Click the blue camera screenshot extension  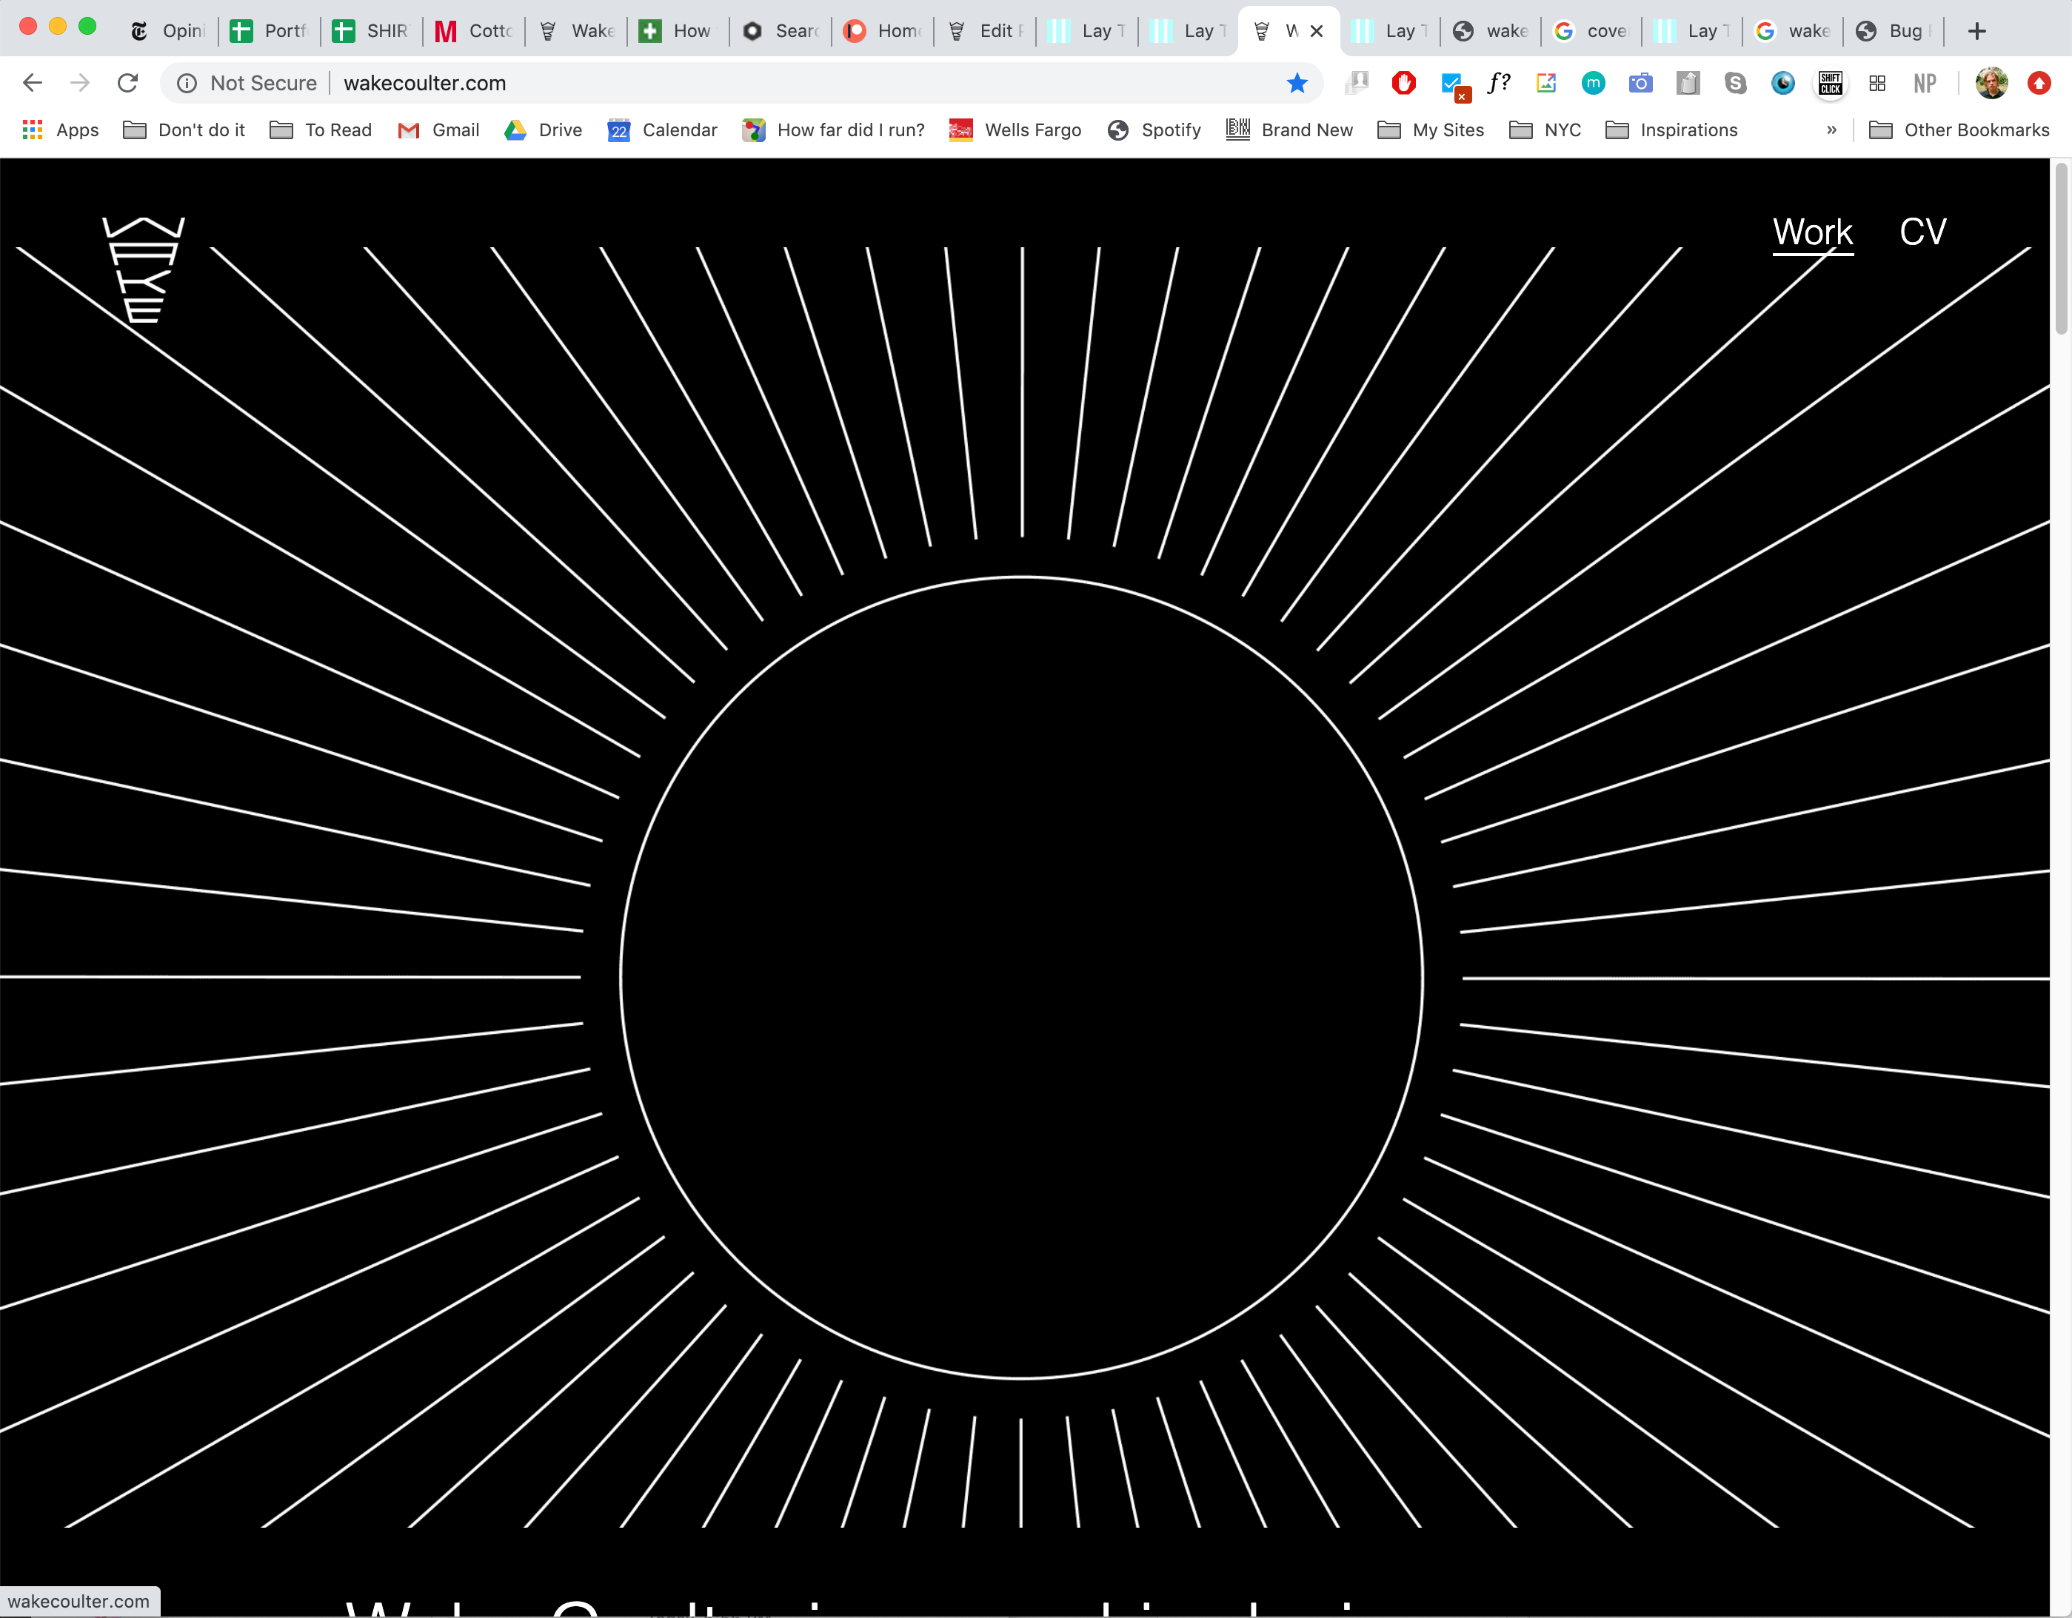pos(1640,84)
